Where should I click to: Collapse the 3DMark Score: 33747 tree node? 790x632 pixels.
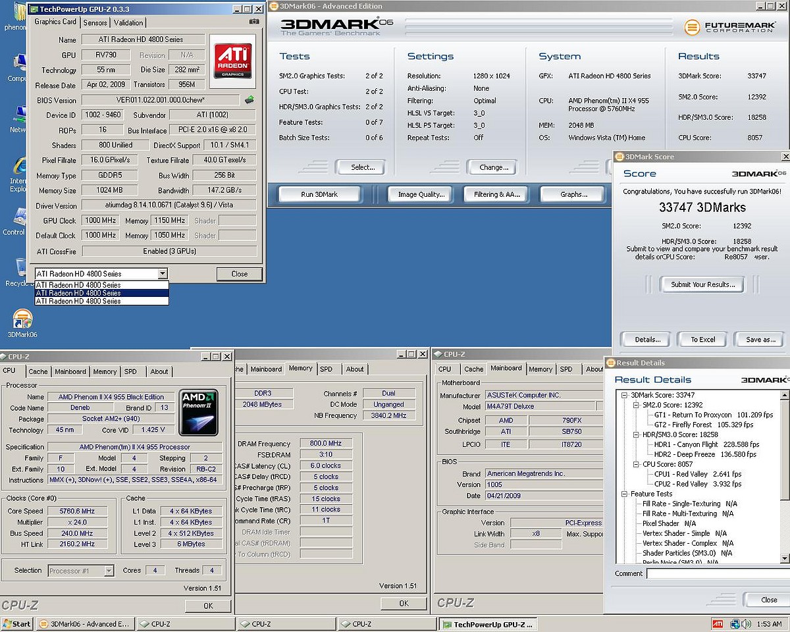pyautogui.click(x=625, y=395)
